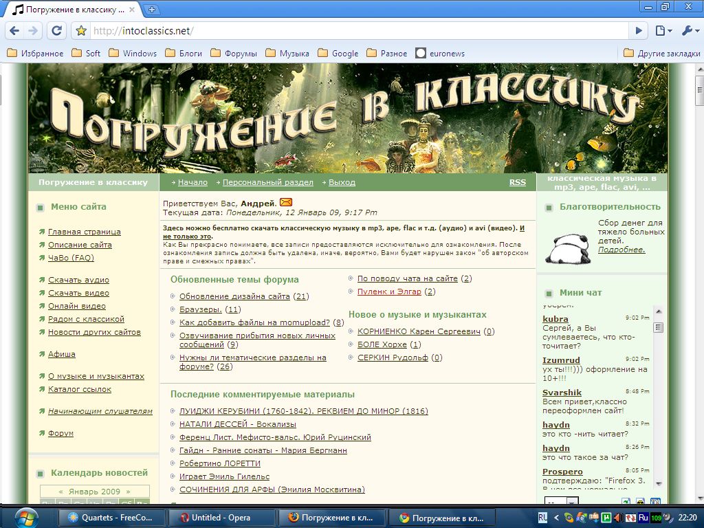Open the Браузеры forum topic
704x528 pixels.
pyautogui.click(x=200, y=309)
